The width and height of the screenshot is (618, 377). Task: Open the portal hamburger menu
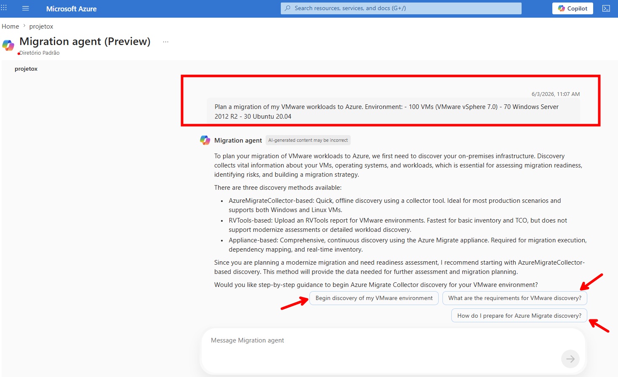[x=26, y=8]
